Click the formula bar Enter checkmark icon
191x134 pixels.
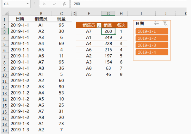click(54, 4)
